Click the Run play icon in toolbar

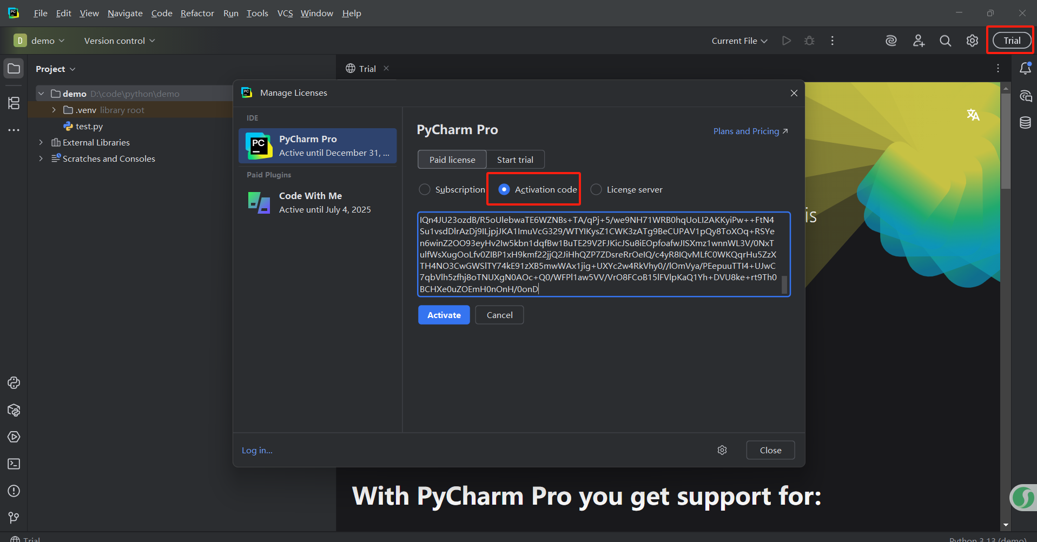787,41
